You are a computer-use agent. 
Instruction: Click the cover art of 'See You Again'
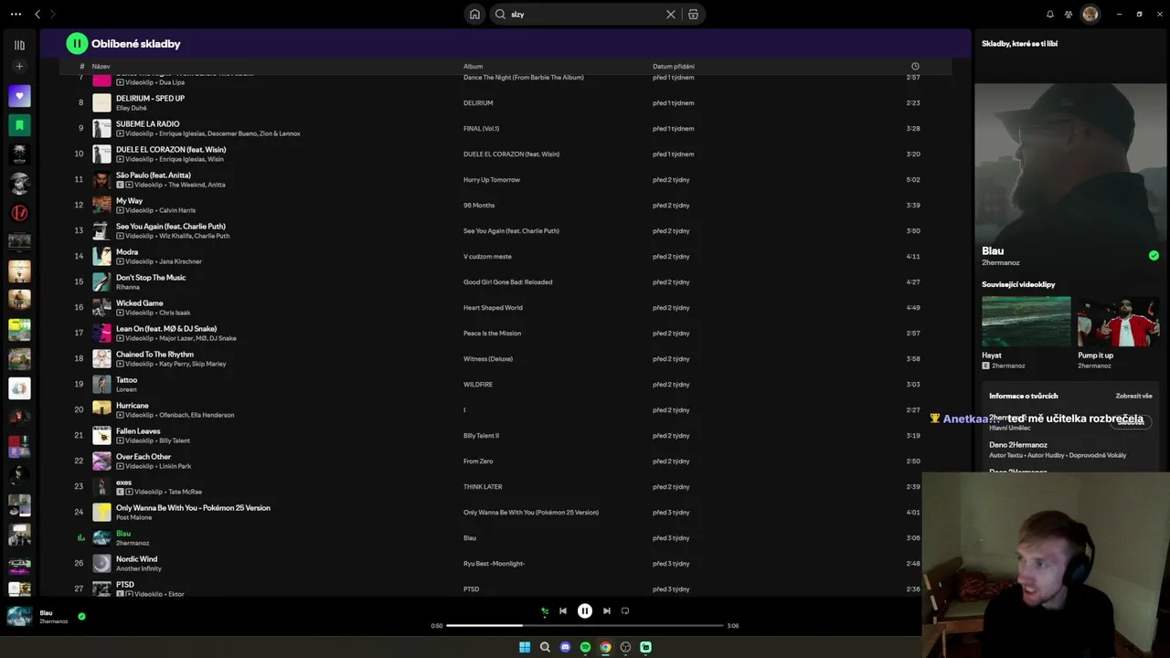[101, 231]
